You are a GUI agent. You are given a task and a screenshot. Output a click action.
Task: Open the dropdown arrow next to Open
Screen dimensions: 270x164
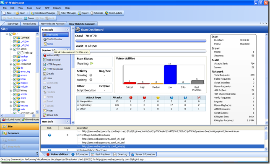click(28, 13)
